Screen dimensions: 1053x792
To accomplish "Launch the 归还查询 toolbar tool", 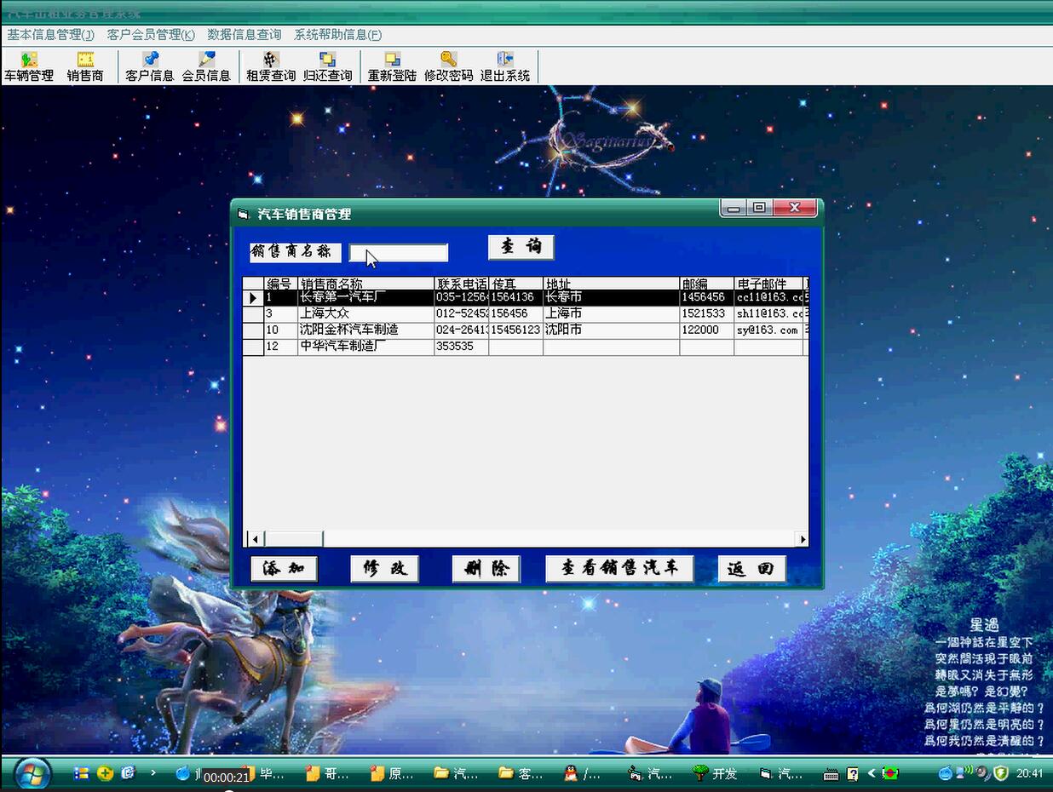I will point(328,67).
